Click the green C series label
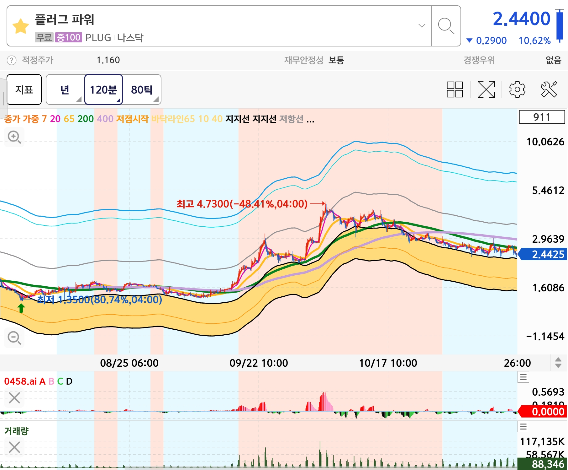Screen dimensions: 568x470 tap(60, 381)
